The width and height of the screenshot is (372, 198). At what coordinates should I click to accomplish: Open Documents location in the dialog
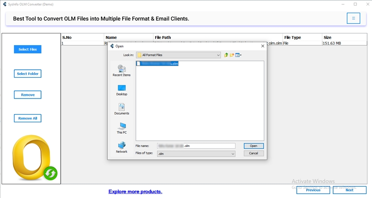[121, 109]
